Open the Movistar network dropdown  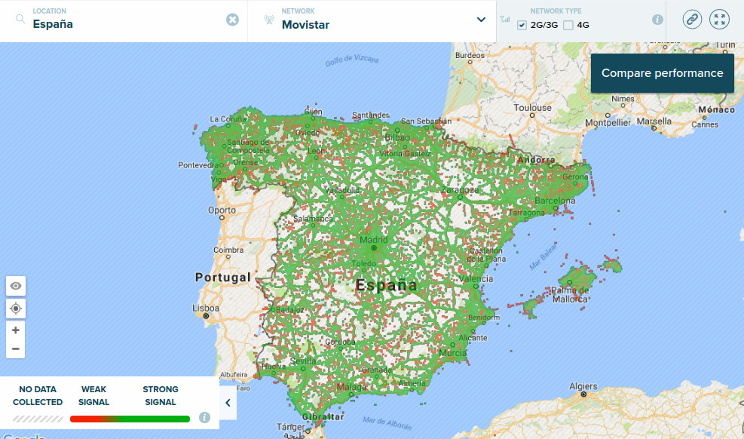(372, 21)
